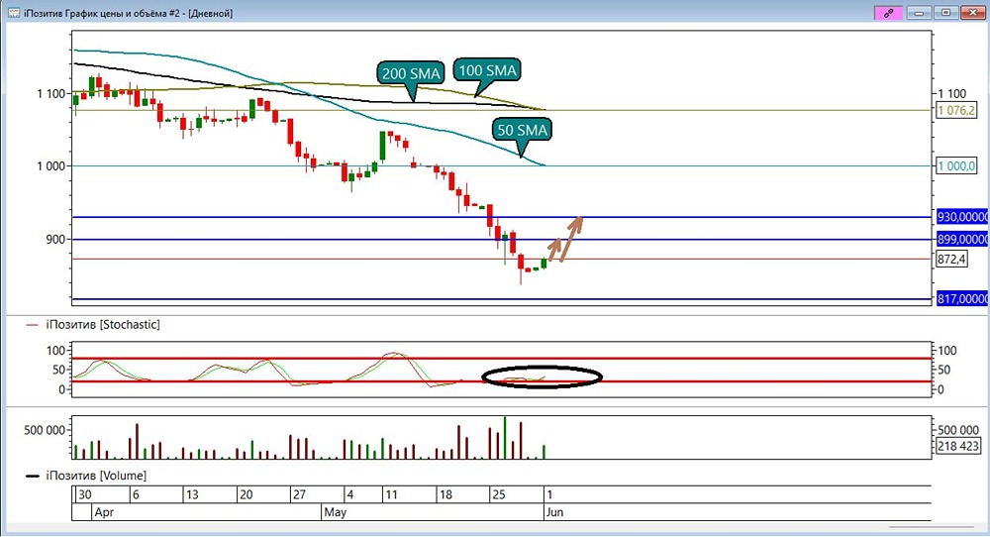Screen dimensions: 990x537
Task: Maximize the iПозитив chart window
Action: pyautogui.click(x=945, y=13)
